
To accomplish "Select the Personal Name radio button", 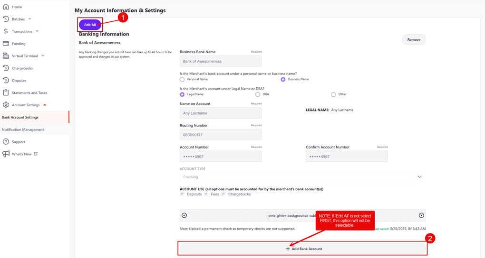I will point(182,80).
